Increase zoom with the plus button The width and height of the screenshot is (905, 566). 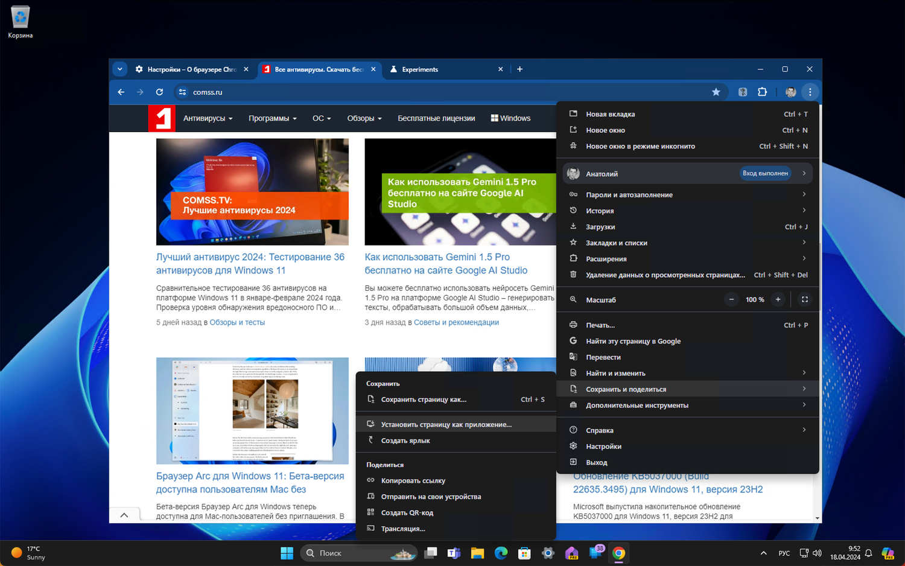[x=778, y=299]
